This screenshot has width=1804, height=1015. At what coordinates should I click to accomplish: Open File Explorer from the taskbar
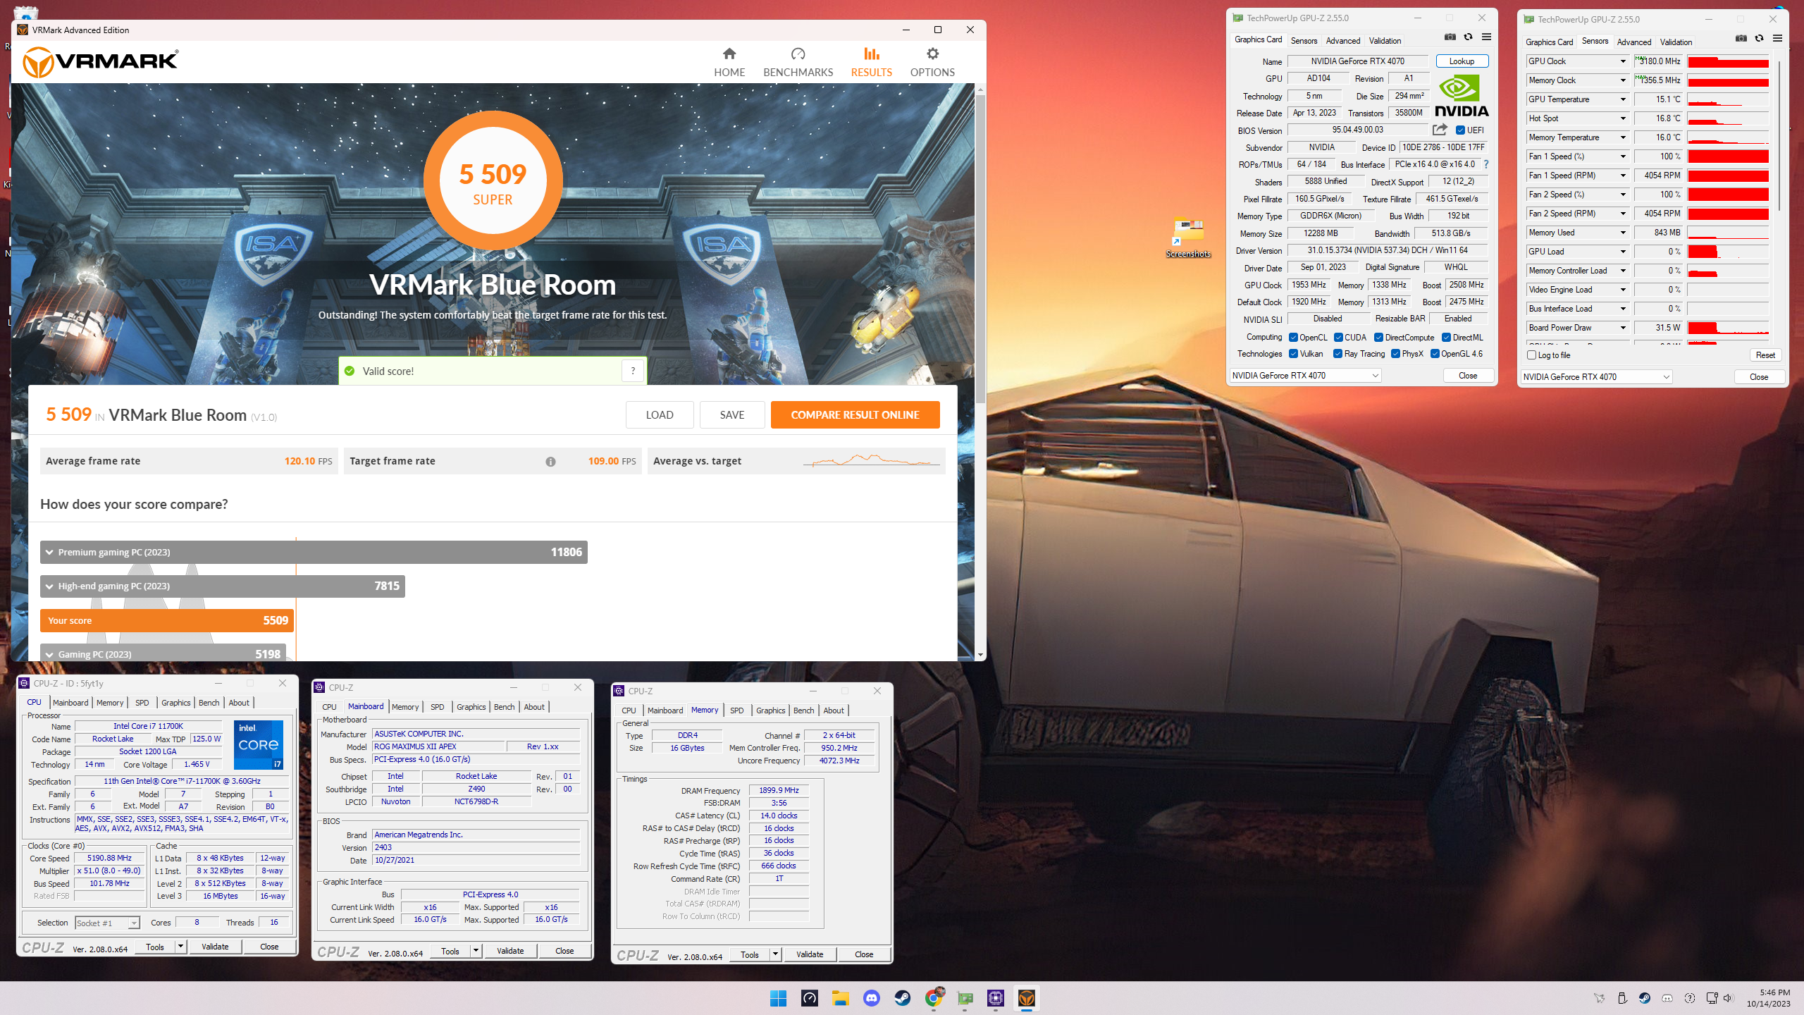point(840,998)
